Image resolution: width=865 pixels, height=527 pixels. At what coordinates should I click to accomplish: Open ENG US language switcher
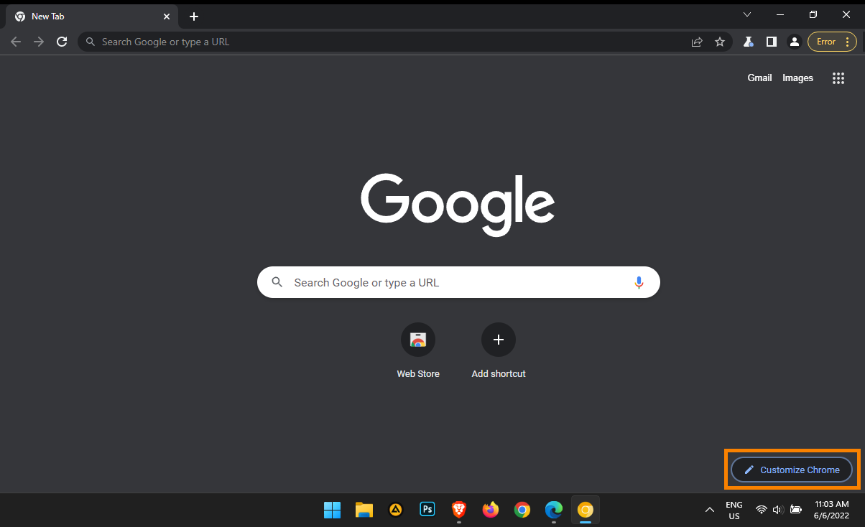734,510
